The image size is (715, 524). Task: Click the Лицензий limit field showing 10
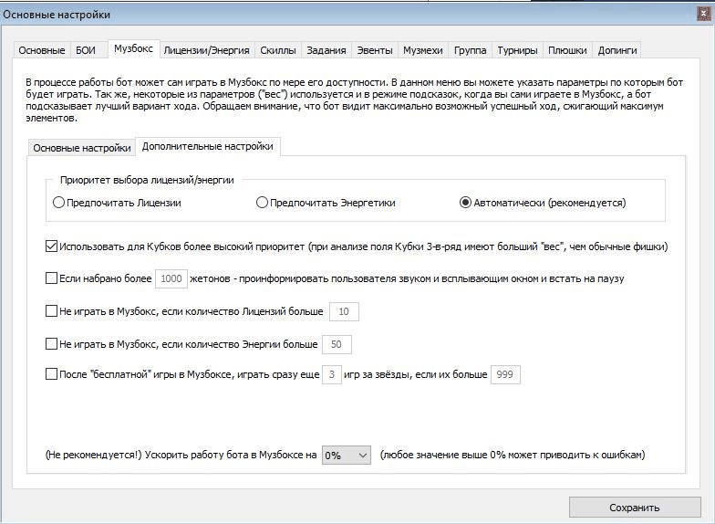pyautogui.click(x=344, y=311)
